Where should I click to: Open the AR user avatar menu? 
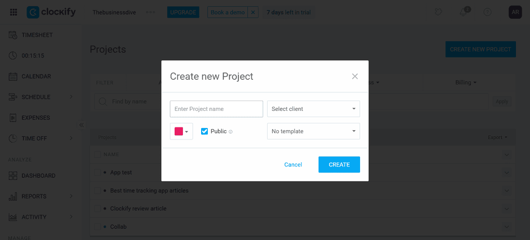pos(515,12)
